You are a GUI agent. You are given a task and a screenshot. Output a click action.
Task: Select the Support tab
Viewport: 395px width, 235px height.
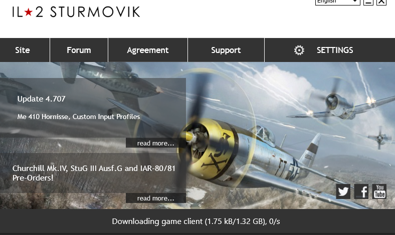click(x=226, y=50)
